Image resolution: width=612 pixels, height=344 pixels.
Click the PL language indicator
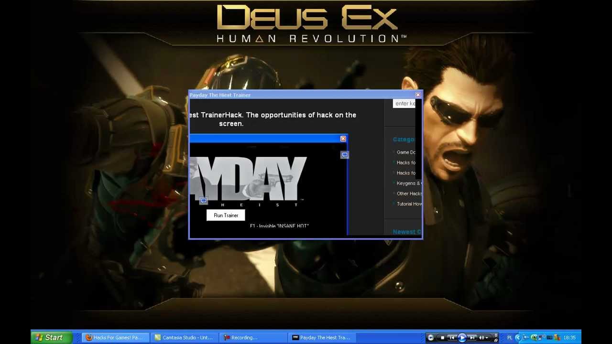pos(510,338)
